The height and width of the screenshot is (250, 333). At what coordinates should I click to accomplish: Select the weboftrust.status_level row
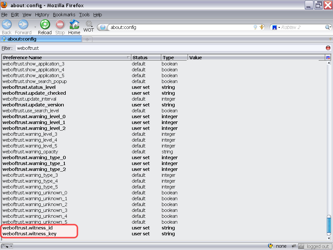pos(164,87)
